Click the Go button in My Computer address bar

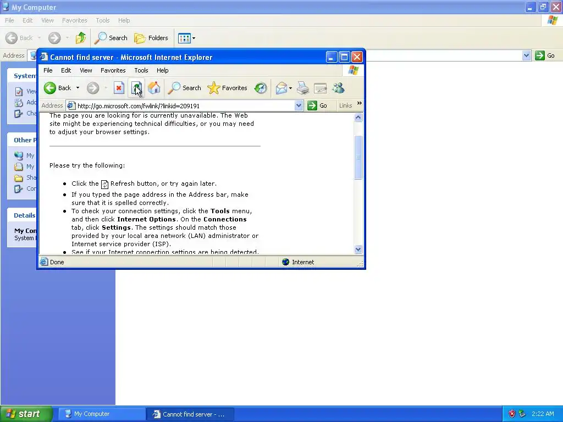coord(545,55)
